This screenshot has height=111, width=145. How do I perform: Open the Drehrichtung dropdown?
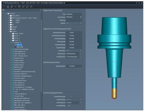pos(74,99)
